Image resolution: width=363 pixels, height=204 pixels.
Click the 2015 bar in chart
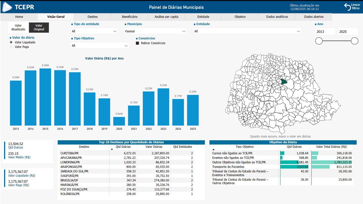(45, 97)
